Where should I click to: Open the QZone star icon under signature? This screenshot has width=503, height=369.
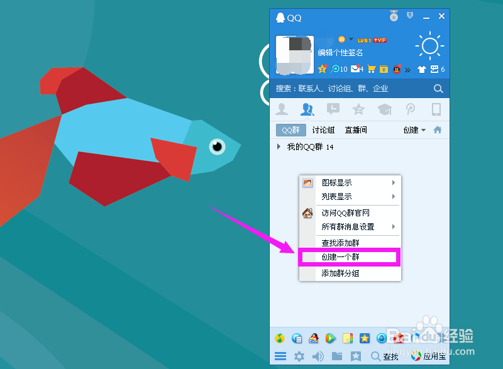tap(323, 69)
